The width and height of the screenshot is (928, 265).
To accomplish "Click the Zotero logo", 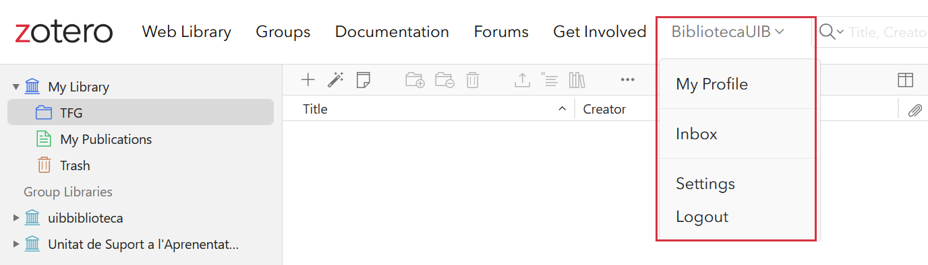I will tap(63, 32).
